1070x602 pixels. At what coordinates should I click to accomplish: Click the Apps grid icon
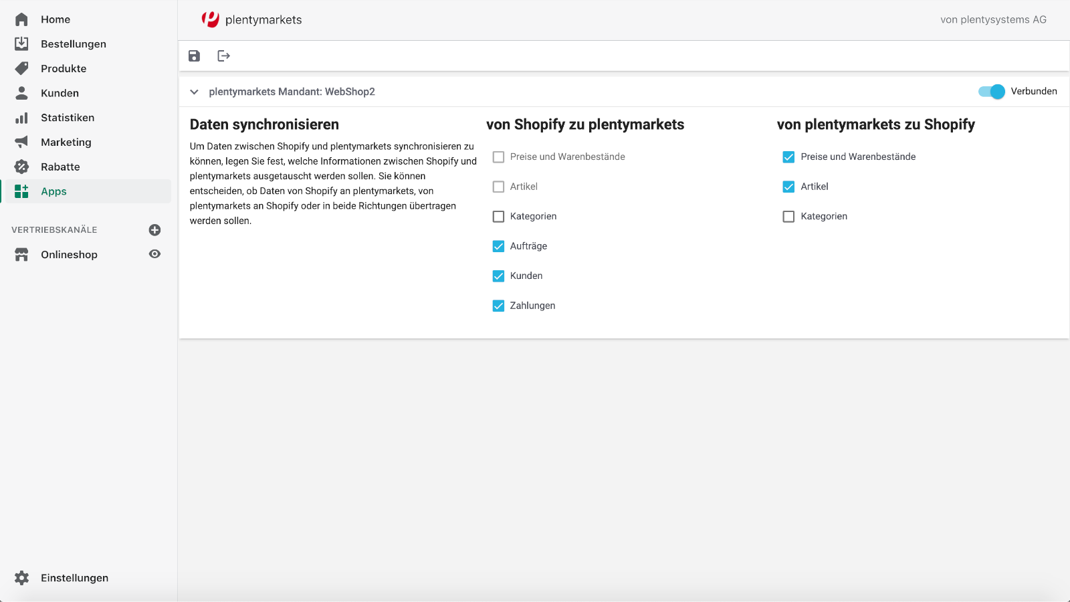tap(21, 191)
